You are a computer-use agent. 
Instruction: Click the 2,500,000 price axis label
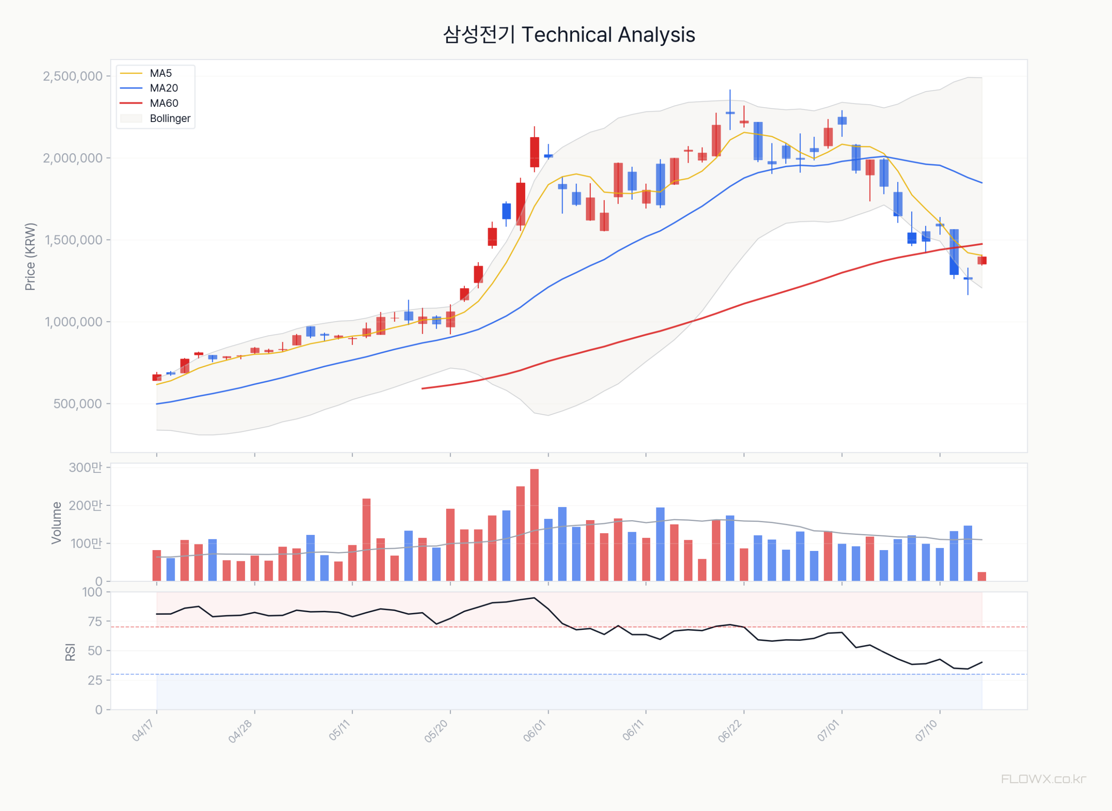(x=73, y=76)
